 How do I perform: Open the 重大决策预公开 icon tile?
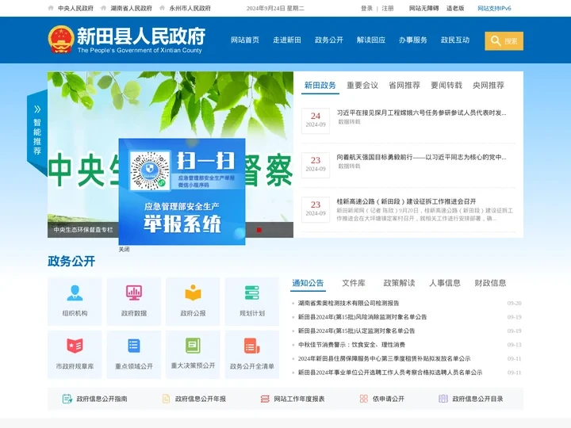193,354
